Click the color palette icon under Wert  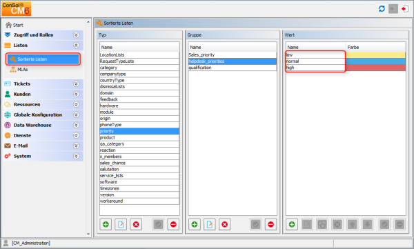[x=322, y=224]
